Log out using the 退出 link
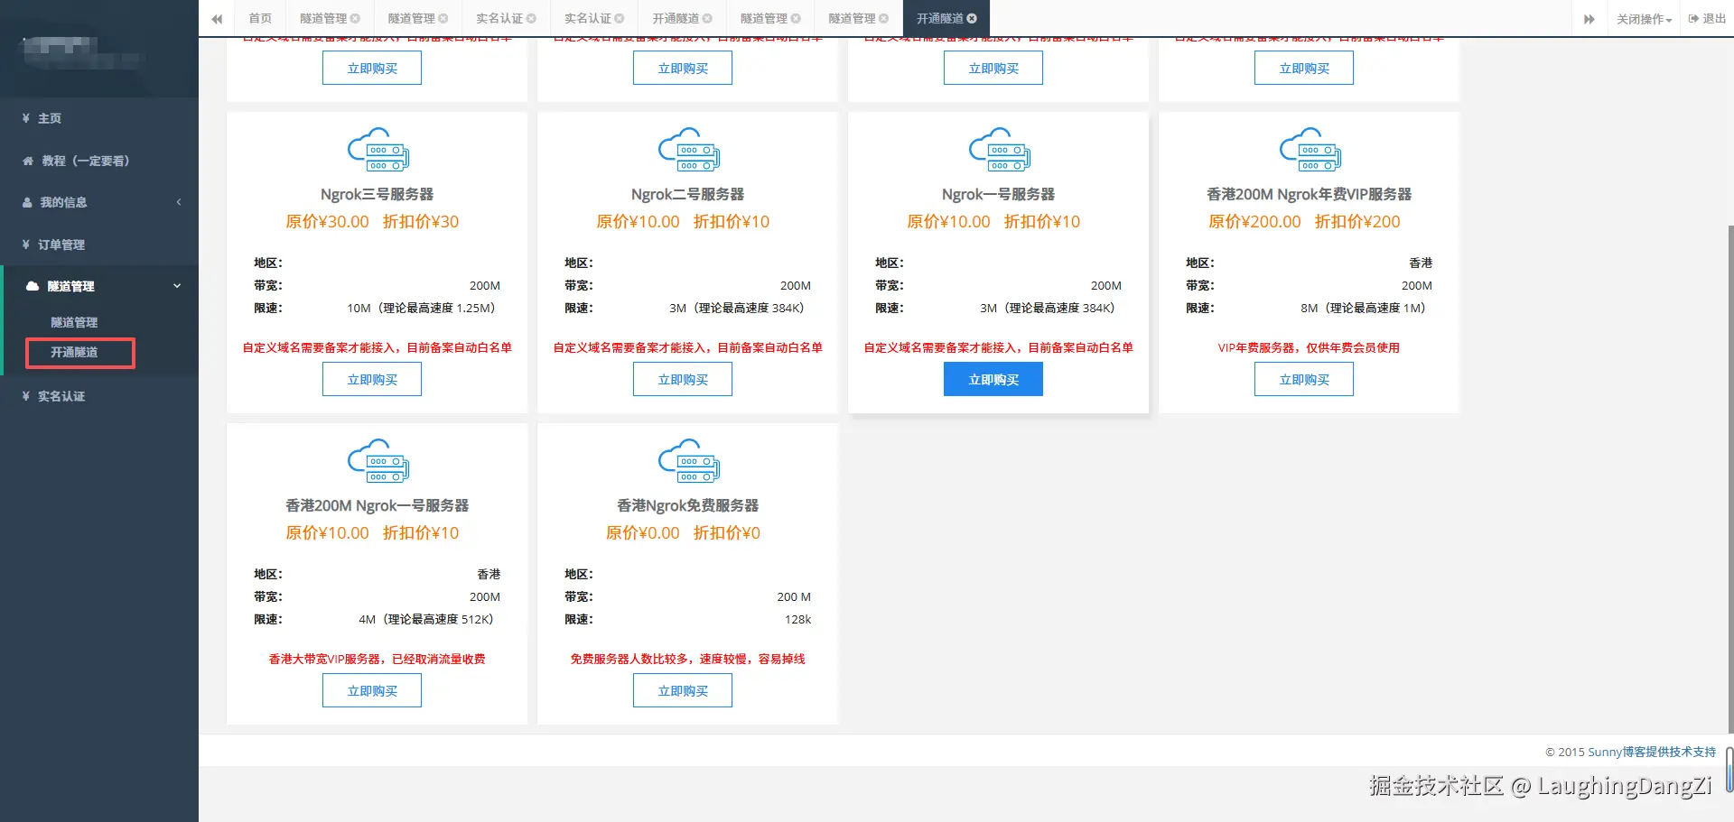This screenshot has height=822, width=1734. point(1707,18)
